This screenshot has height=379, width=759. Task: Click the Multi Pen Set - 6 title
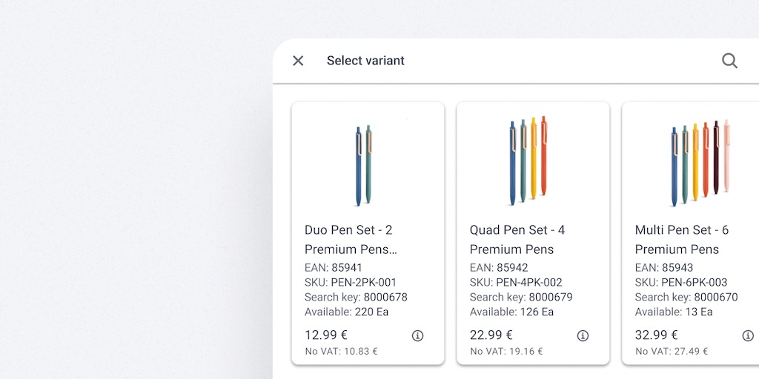click(x=682, y=230)
